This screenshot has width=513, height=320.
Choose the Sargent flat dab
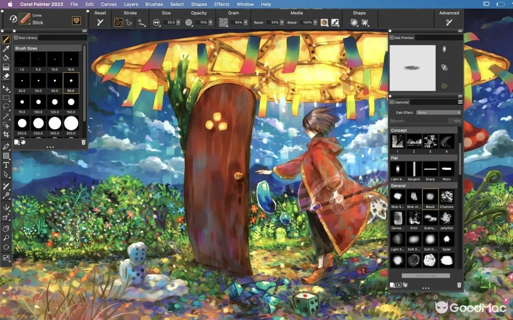pyautogui.click(x=414, y=171)
